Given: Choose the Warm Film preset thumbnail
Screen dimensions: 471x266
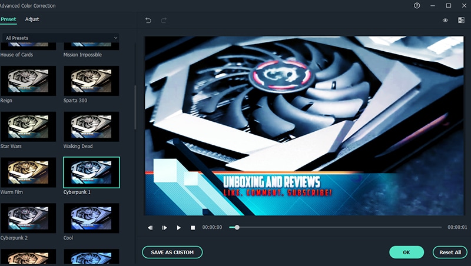Looking at the screenshot, I should pos(28,172).
